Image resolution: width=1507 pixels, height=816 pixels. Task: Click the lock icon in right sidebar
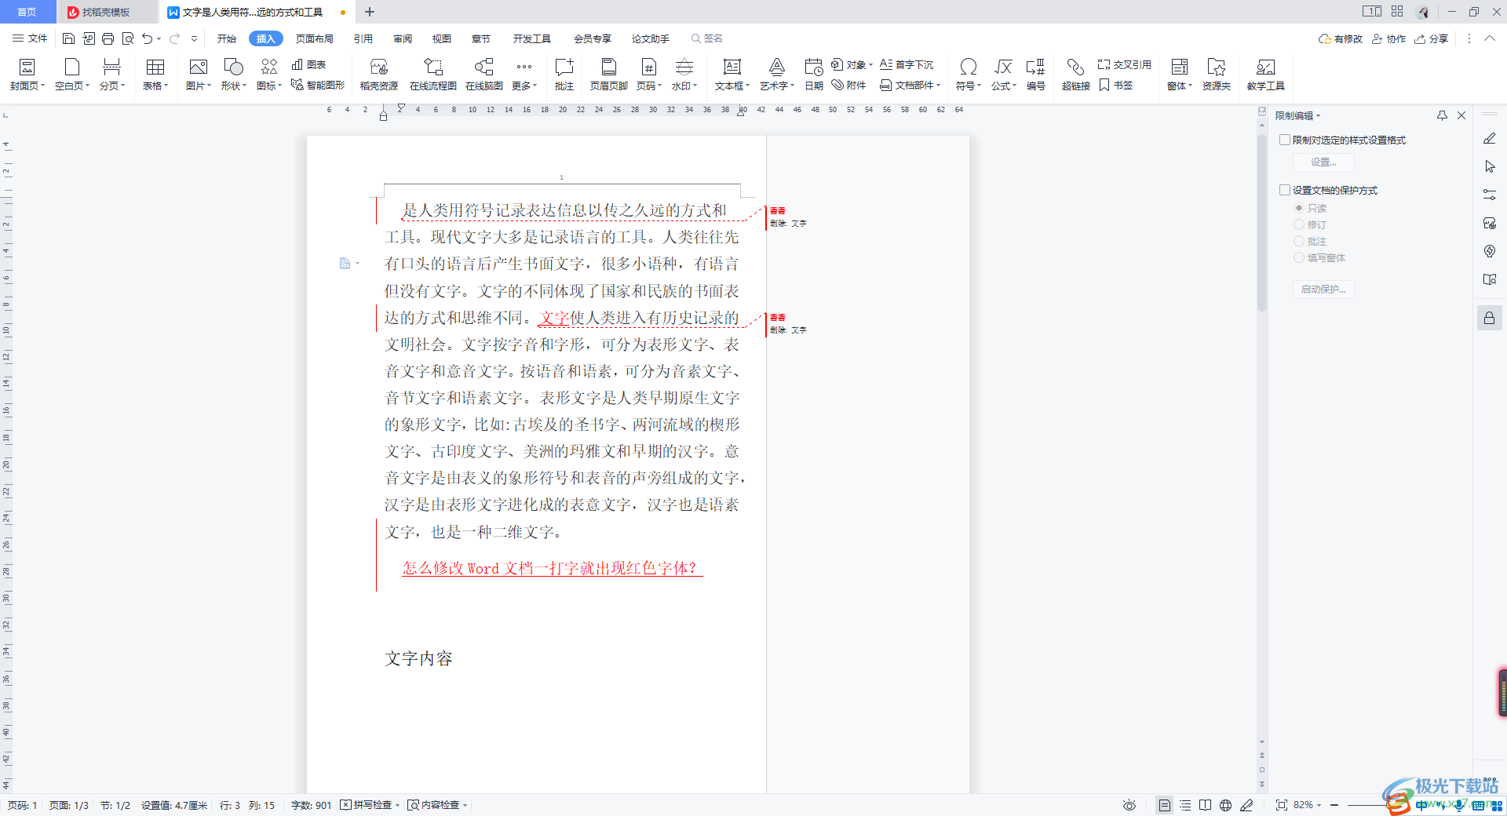[1489, 318]
